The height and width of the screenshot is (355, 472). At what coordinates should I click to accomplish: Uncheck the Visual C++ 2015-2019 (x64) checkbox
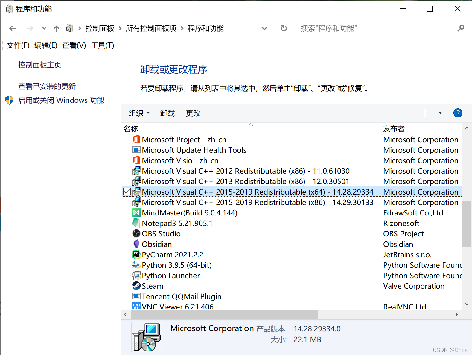point(127,192)
